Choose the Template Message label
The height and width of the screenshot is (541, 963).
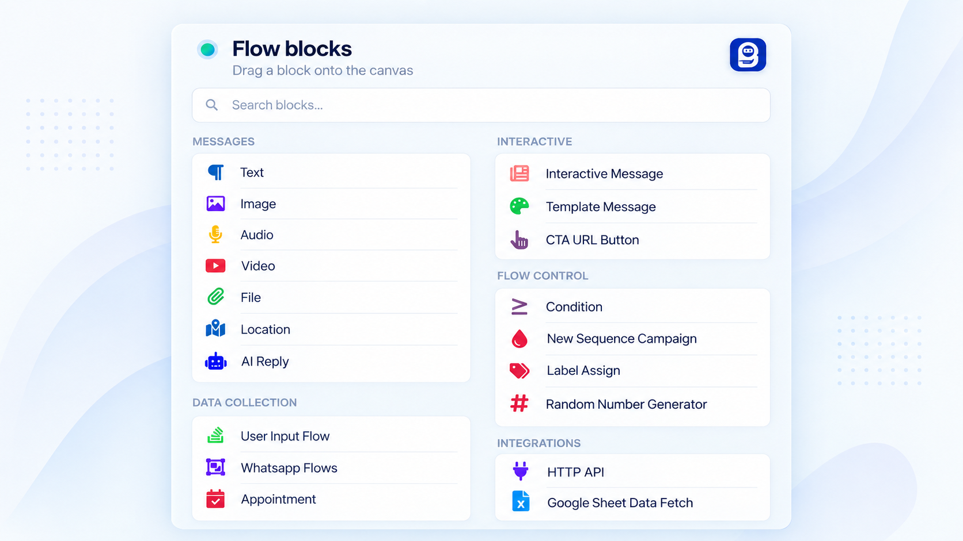click(601, 207)
